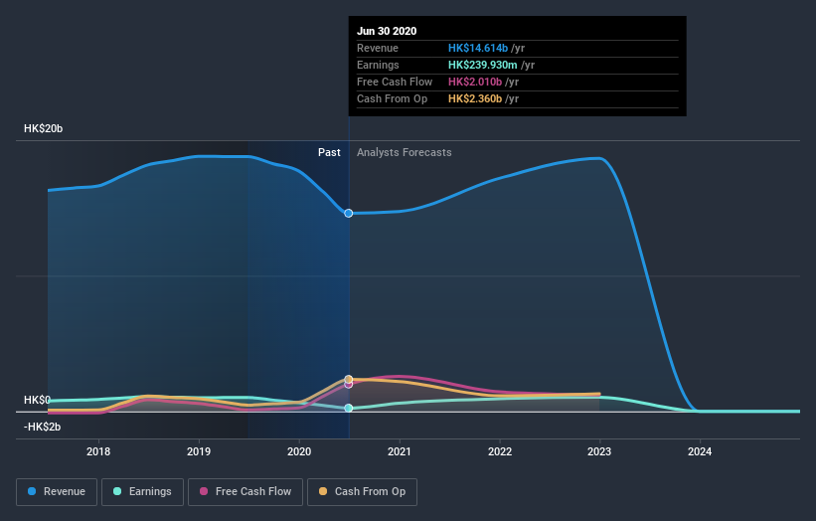816x521 pixels.
Task: Click the HK$0 y-axis label
Action: tap(37, 400)
